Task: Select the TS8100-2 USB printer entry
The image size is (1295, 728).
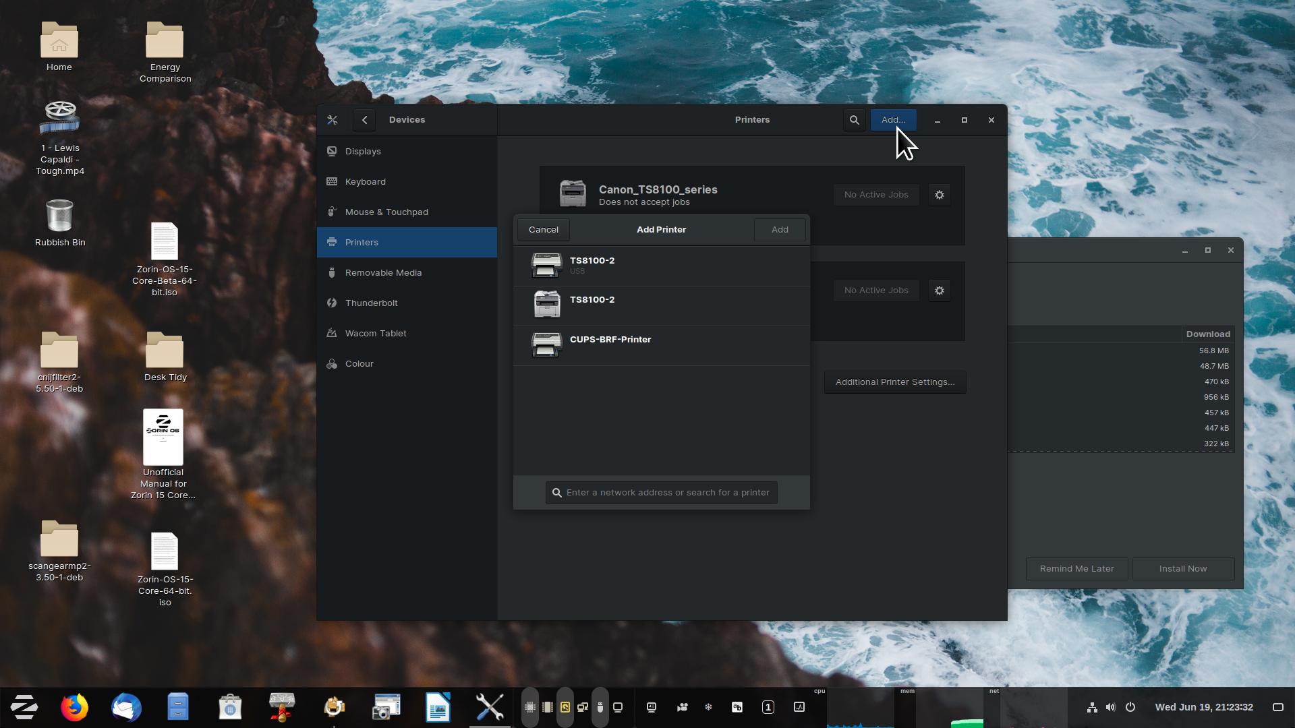Action: tap(661, 266)
